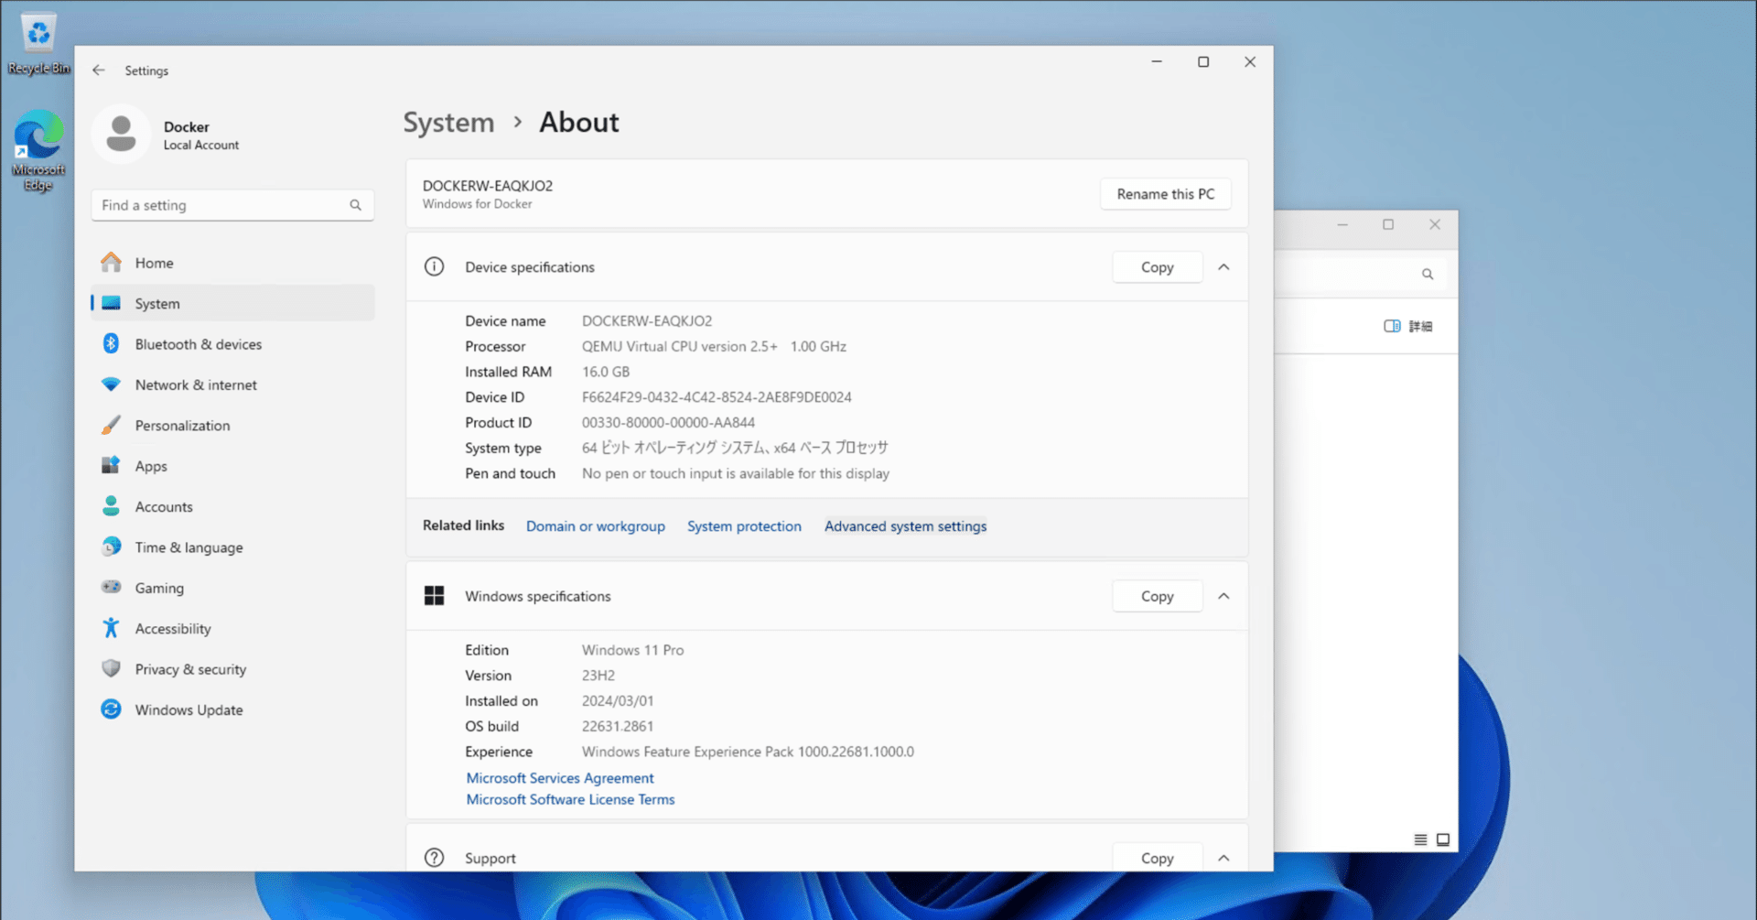Copy the Support information

(x=1157, y=858)
